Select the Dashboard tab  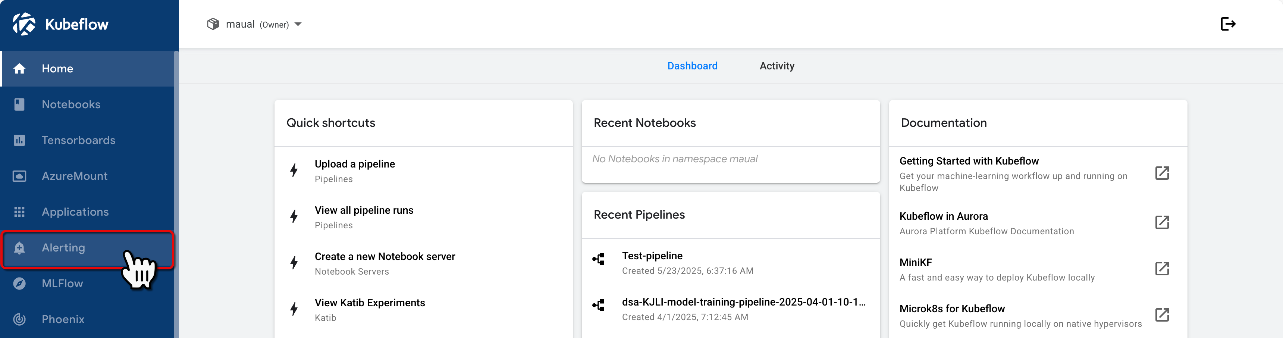(x=693, y=66)
